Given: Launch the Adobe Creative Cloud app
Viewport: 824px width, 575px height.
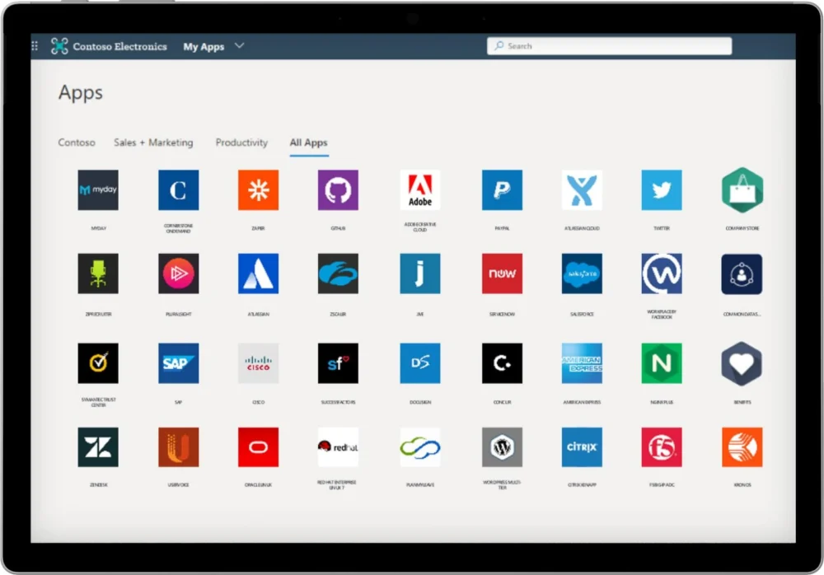Looking at the screenshot, I should (420, 190).
